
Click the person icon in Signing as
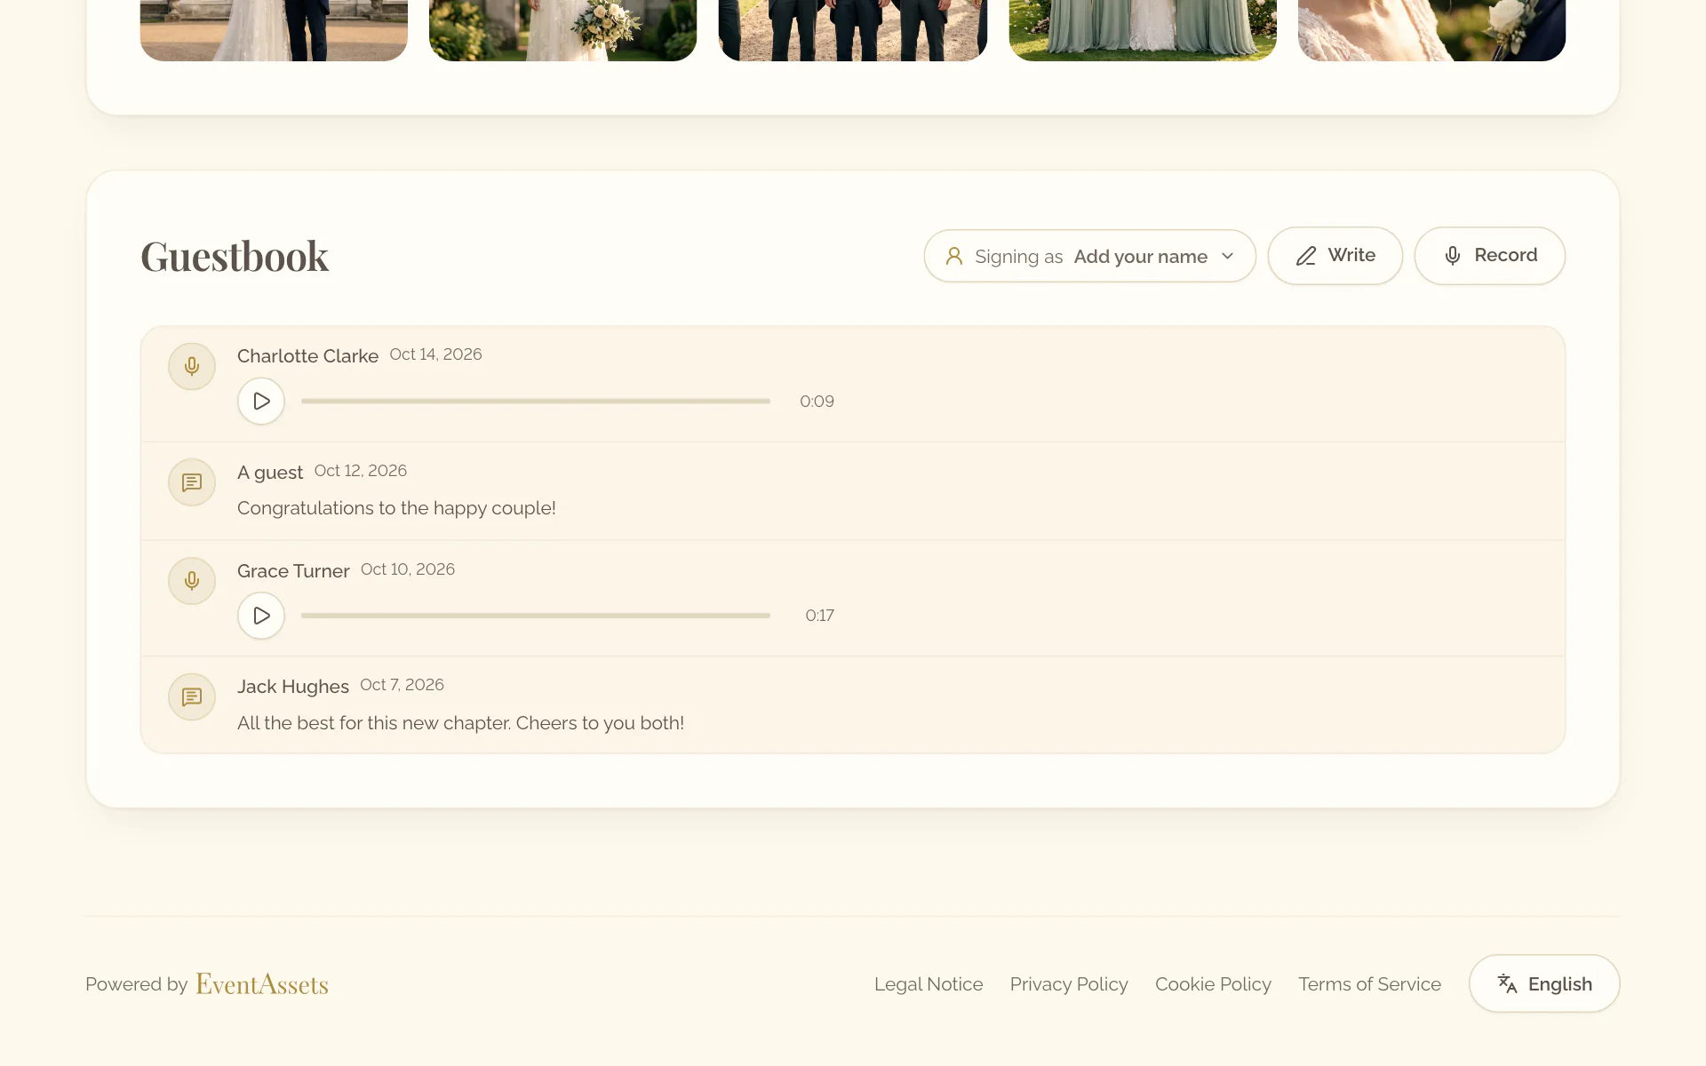[x=954, y=257]
